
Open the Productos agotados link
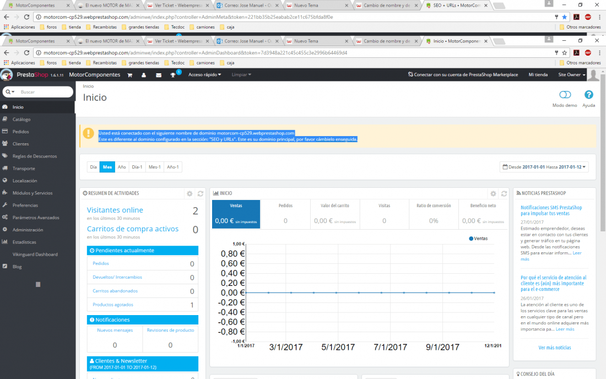pyautogui.click(x=113, y=305)
